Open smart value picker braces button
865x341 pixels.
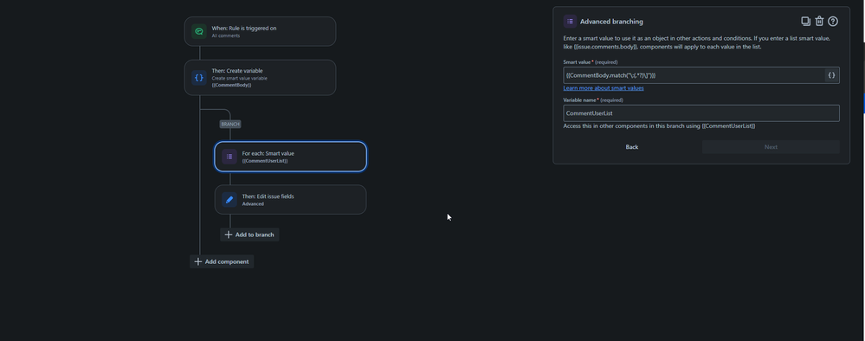pos(831,75)
